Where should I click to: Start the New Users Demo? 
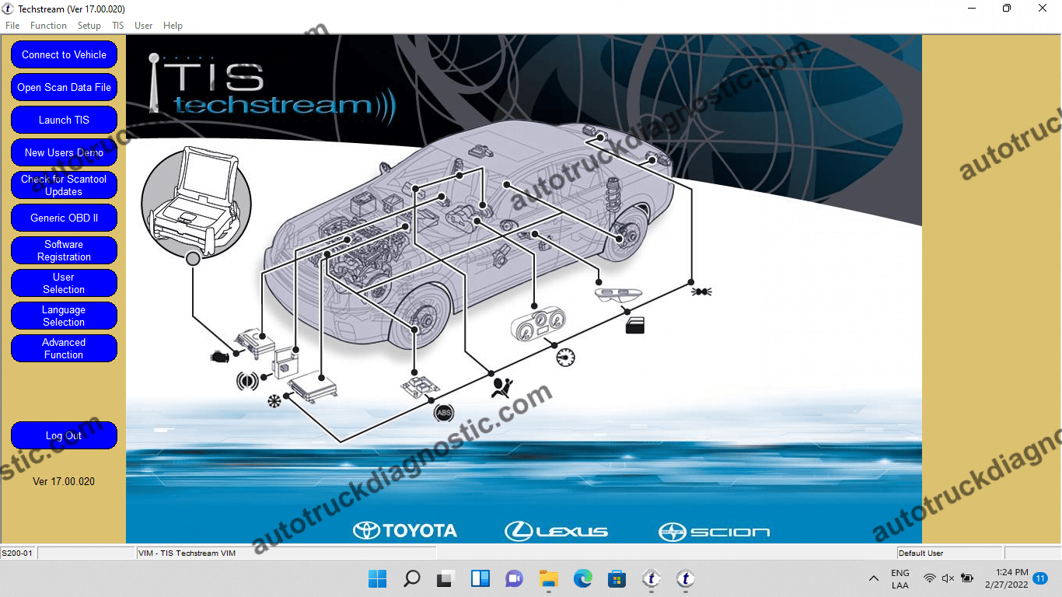point(64,152)
